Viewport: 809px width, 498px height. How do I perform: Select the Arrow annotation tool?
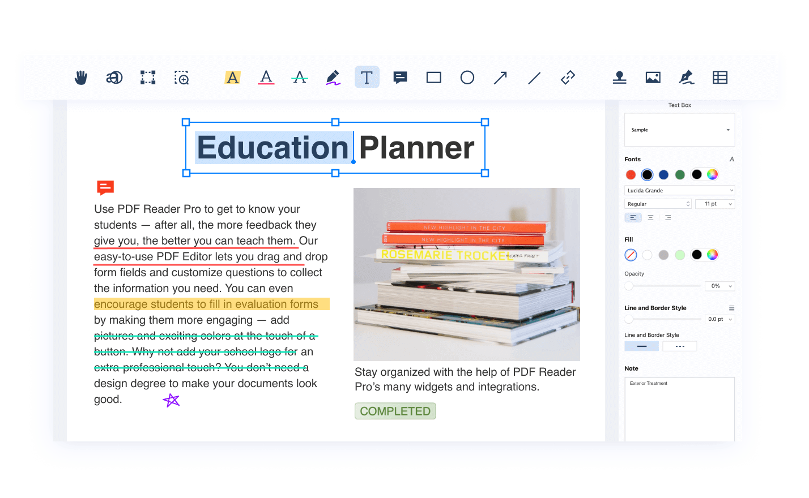500,78
